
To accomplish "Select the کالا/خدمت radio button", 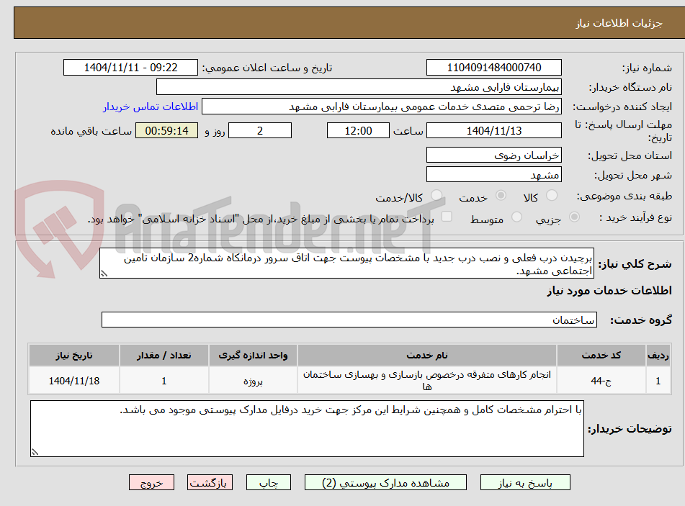I will (x=436, y=196).
